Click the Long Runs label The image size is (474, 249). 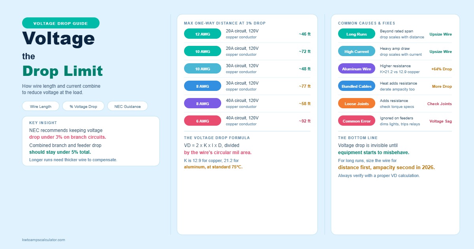[357, 34]
